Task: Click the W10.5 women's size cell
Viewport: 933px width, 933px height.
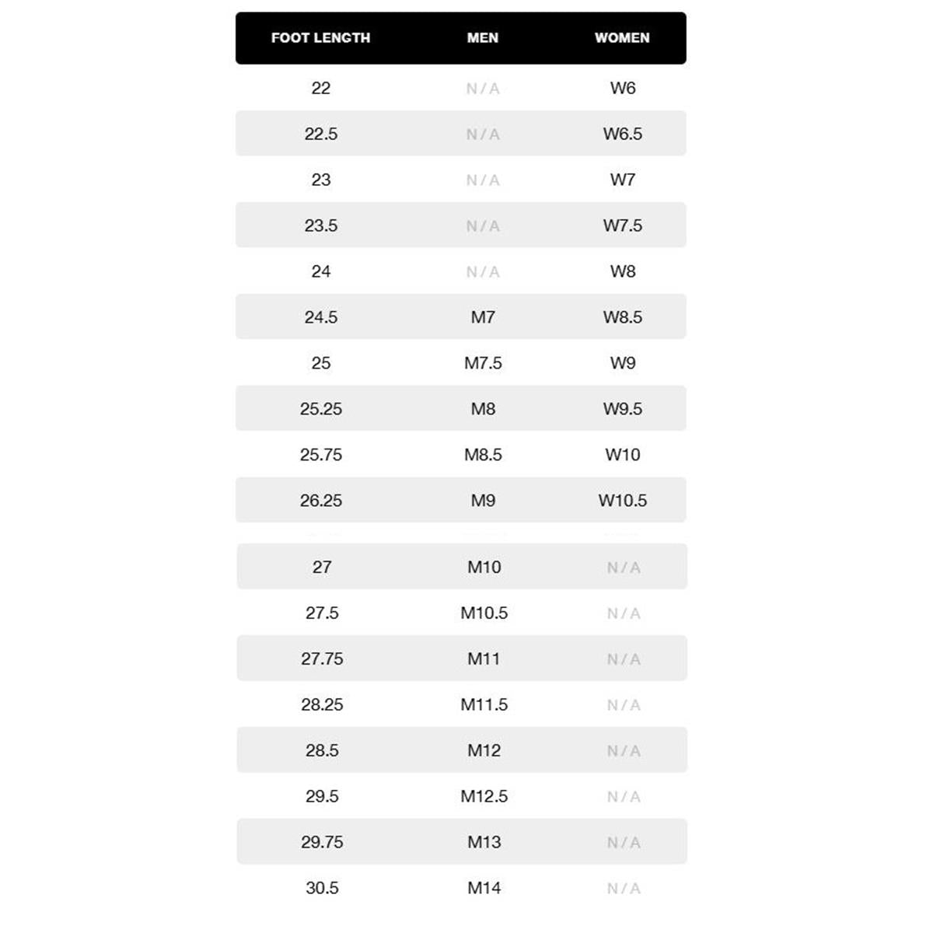Action: click(x=623, y=501)
